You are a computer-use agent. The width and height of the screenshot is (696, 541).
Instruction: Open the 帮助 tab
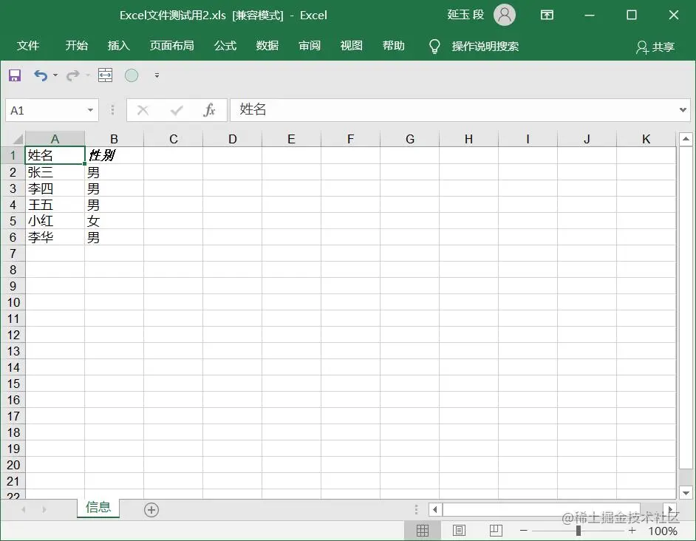pyautogui.click(x=393, y=46)
